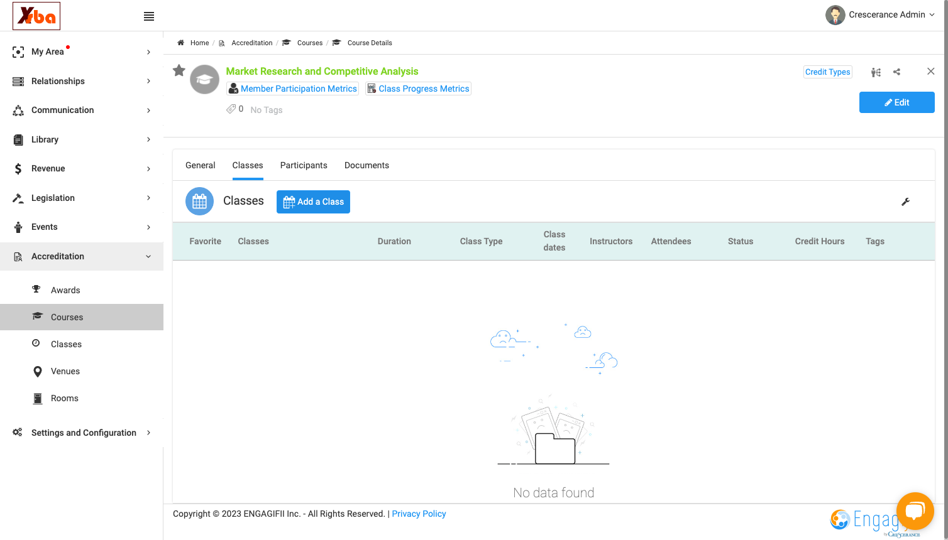Click the Home breadcrumb icon
The height and width of the screenshot is (540, 948).
[181, 43]
